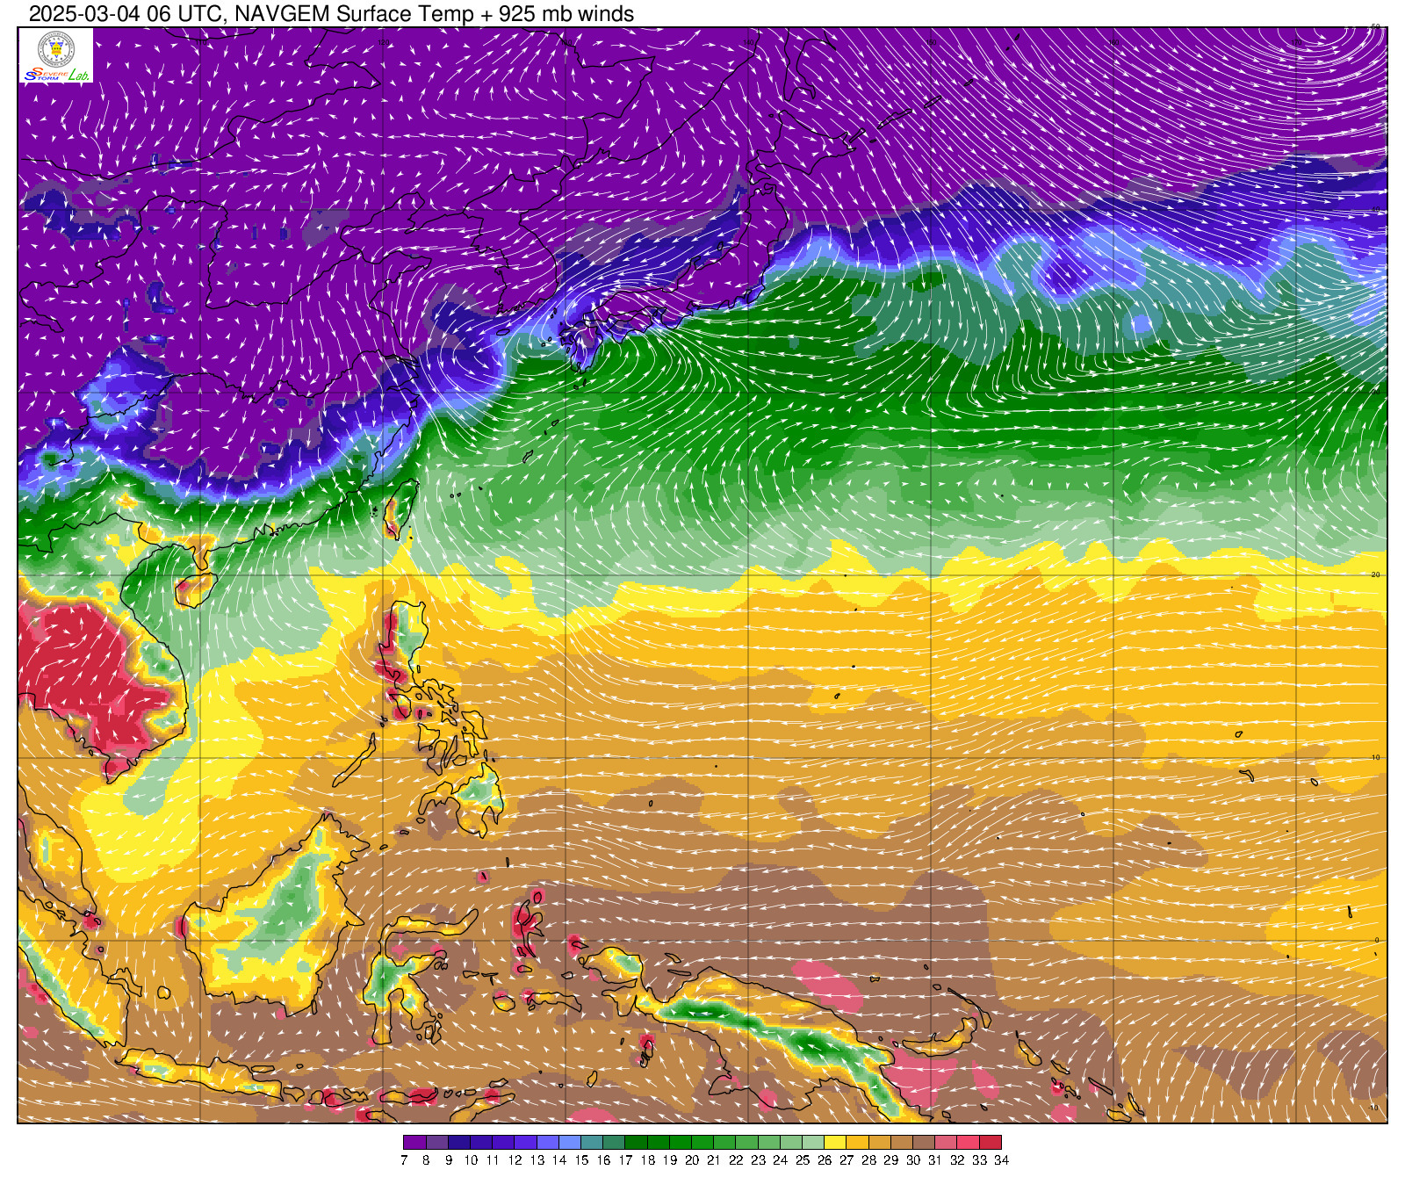Pick the periwinkle swatch between 13 and 14

(547, 1142)
